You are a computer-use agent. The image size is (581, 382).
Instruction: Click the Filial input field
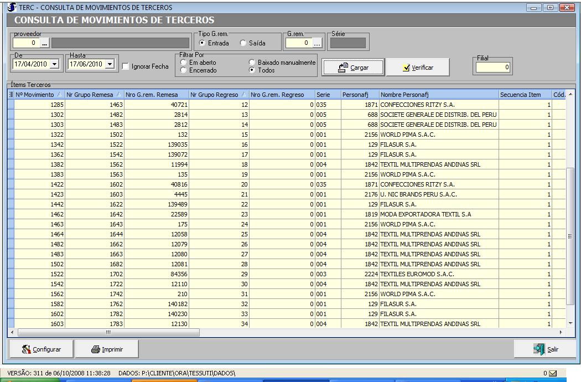tap(493, 68)
